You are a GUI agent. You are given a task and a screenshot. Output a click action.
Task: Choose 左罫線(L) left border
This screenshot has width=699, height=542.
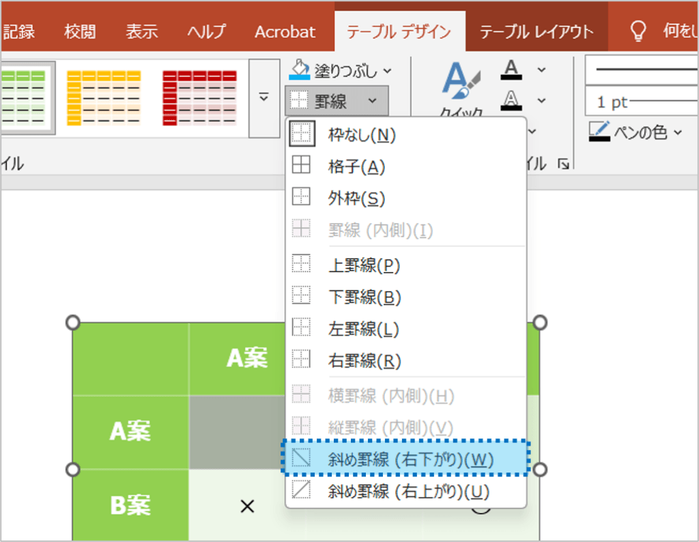click(406, 329)
